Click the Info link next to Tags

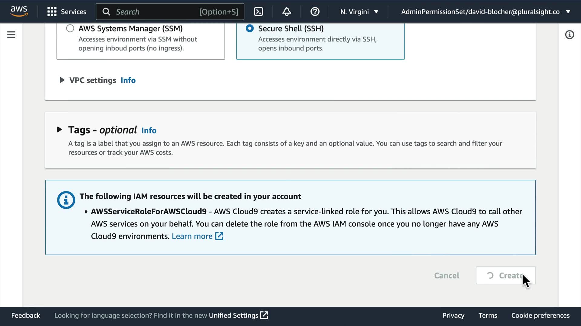click(x=149, y=130)
